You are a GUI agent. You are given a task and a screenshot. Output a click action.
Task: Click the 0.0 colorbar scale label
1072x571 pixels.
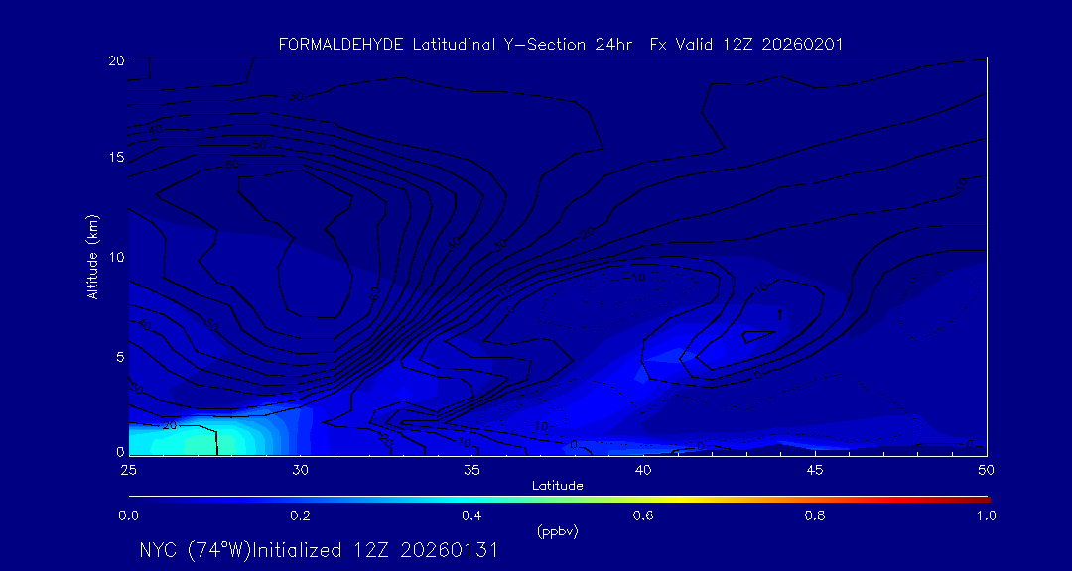128,515
